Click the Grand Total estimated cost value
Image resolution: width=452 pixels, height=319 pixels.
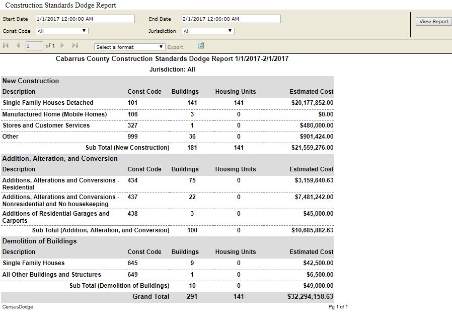pyautogui.click(x=307, y=297)
